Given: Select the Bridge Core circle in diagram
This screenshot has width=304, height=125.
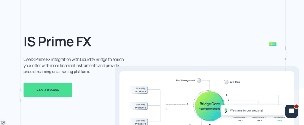Looking at the screenshot, I should point(210,106).
